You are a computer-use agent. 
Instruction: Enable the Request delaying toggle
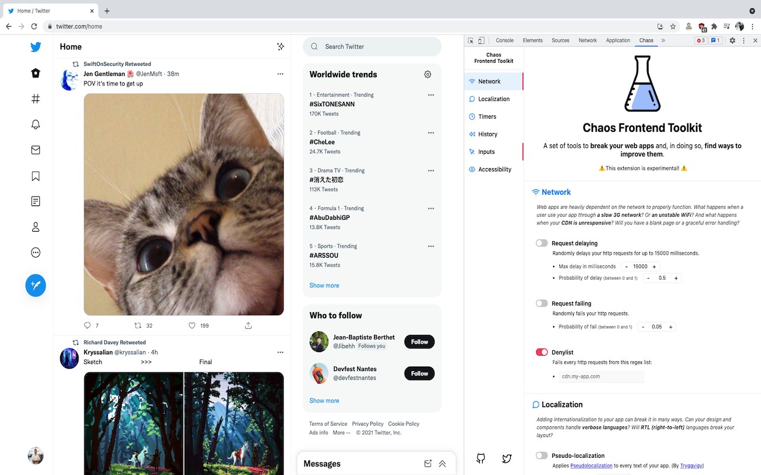pos(542,243)
